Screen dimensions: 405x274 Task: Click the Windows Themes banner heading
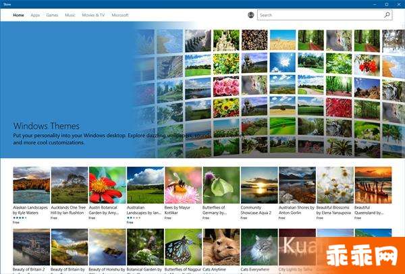47,126
